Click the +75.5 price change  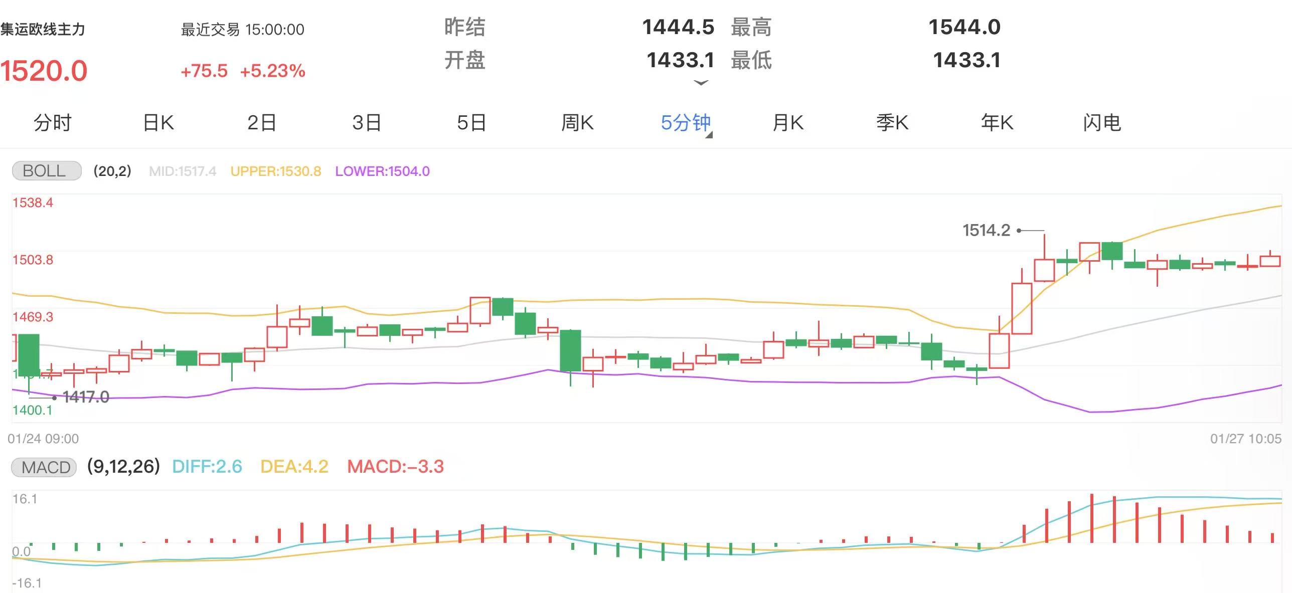coord(204,71)
